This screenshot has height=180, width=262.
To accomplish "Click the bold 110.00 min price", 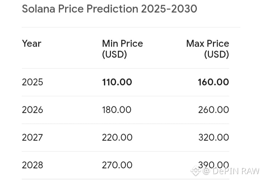I will (x=117, y=82).
